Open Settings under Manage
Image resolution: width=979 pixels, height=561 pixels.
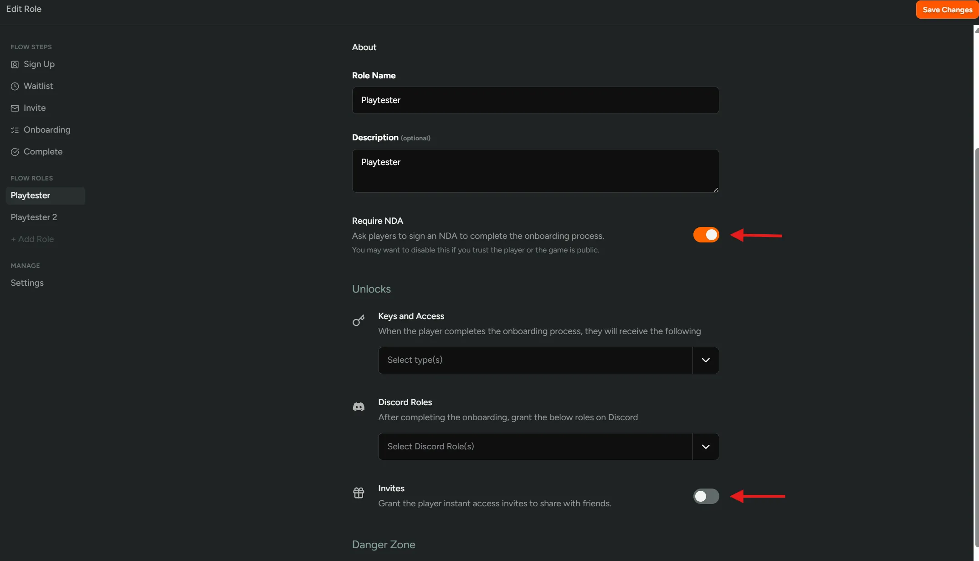point(27,283)
